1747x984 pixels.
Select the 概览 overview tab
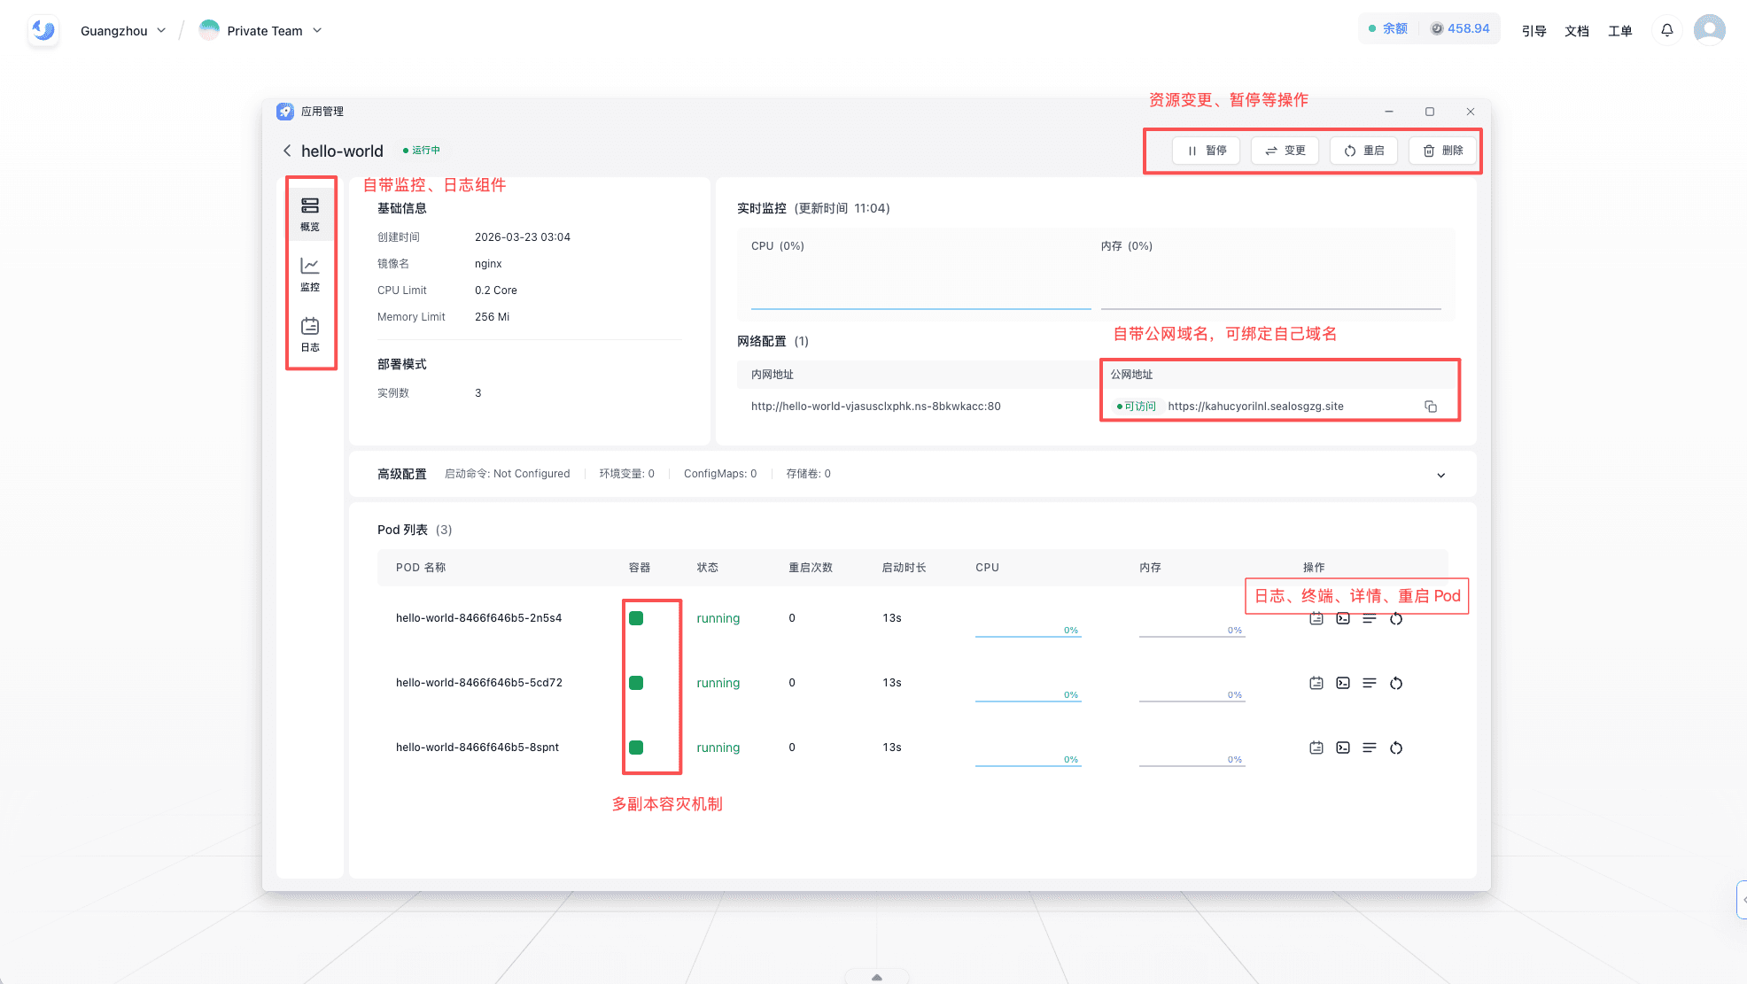pos(310,213)
